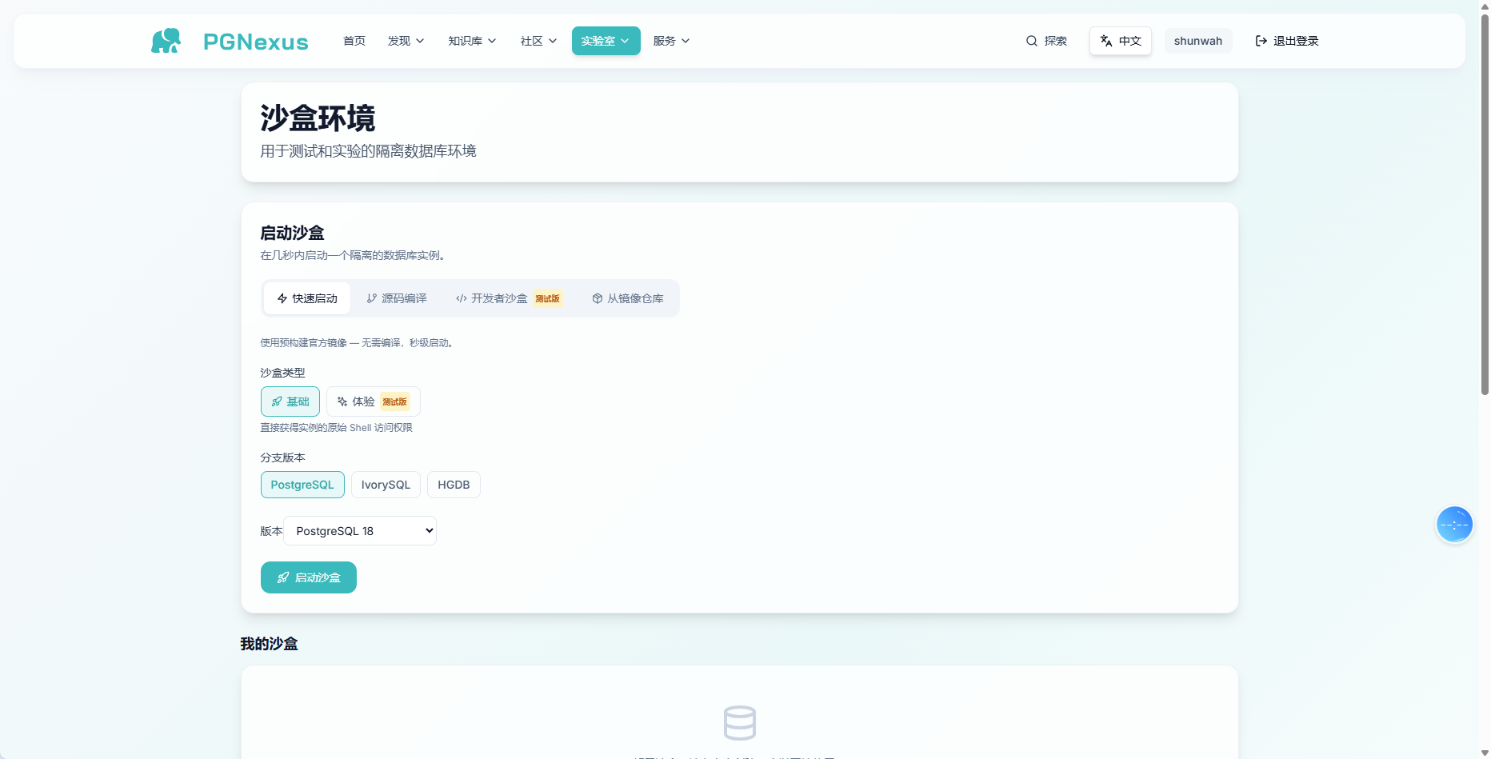
Task: Choose the PostgreSQL branch
Action: 302,485
